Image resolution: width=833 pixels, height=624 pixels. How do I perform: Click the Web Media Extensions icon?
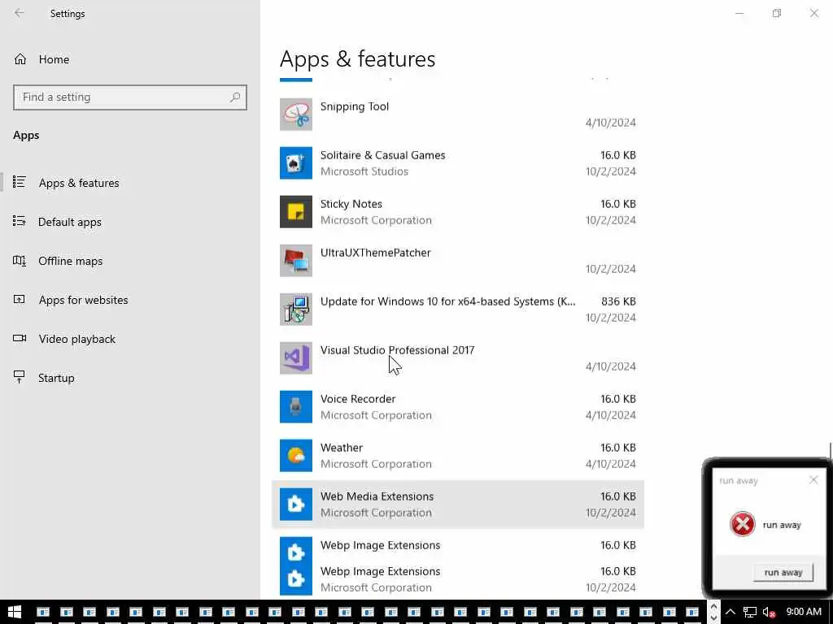click(x=296, y=505)
